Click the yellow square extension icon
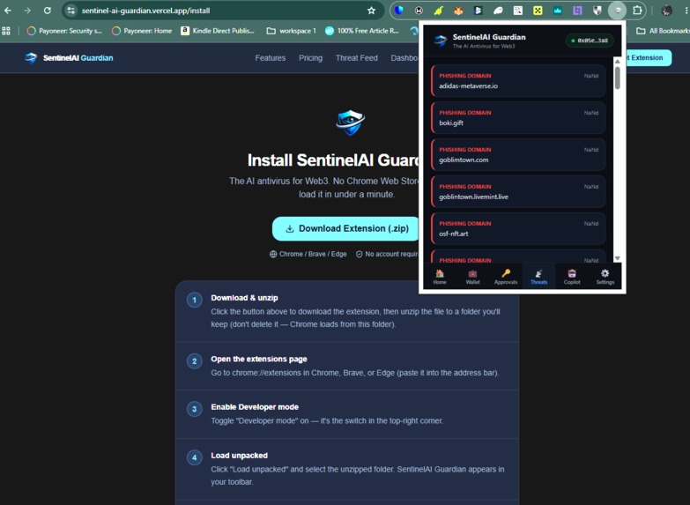690x505 pixels. (x=538, y=10)
